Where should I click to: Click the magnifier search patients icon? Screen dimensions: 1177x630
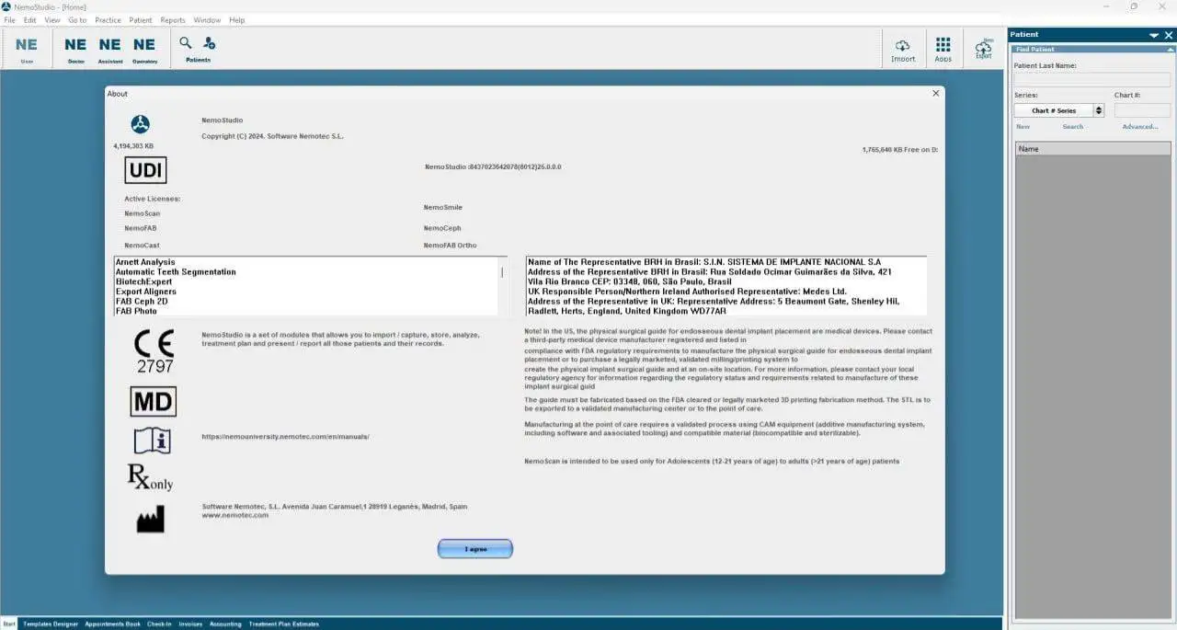186,42
